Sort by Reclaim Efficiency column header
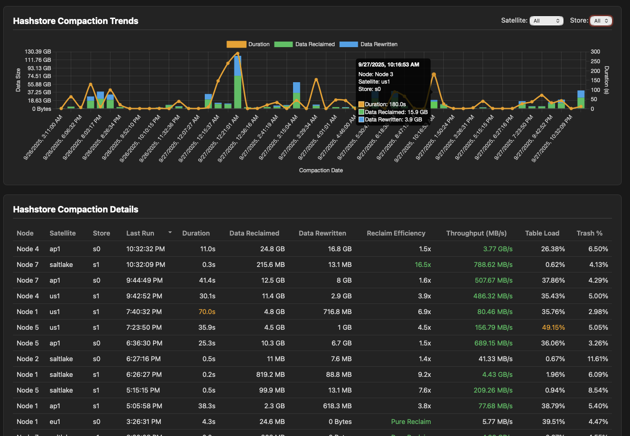630x436 pixels. tap(396, 233)
